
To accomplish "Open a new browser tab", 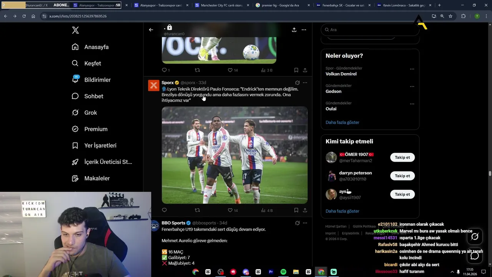I will click(x=439, y=5).
